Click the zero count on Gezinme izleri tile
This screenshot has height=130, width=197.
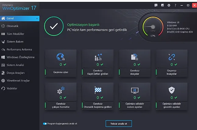[x=61, y=65]
